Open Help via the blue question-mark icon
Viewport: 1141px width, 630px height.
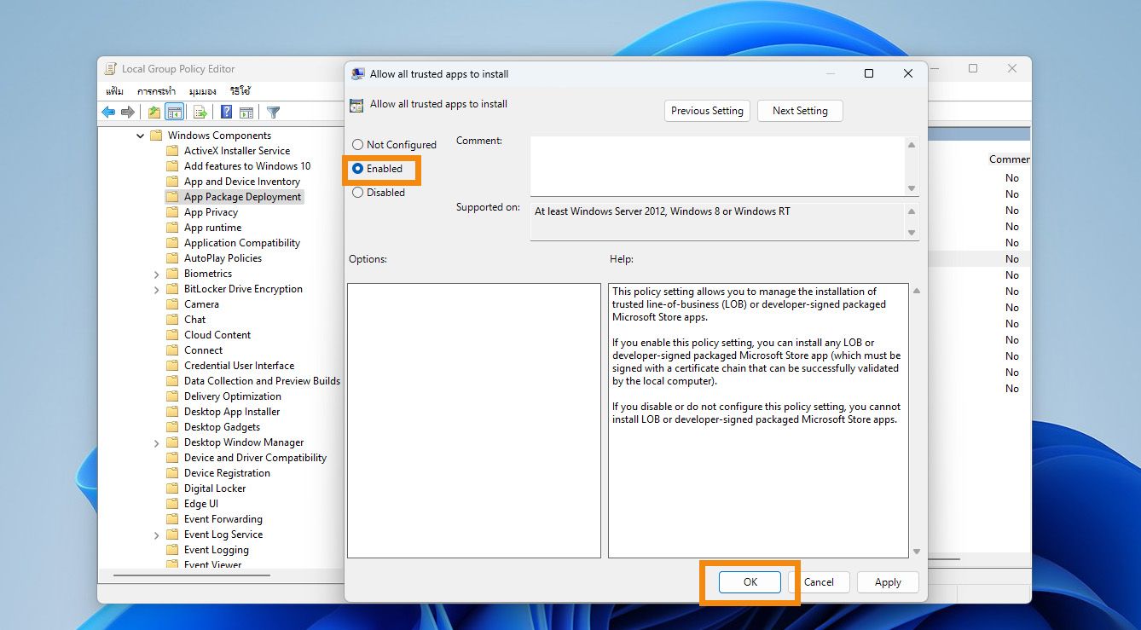click(x=226, y=112)
